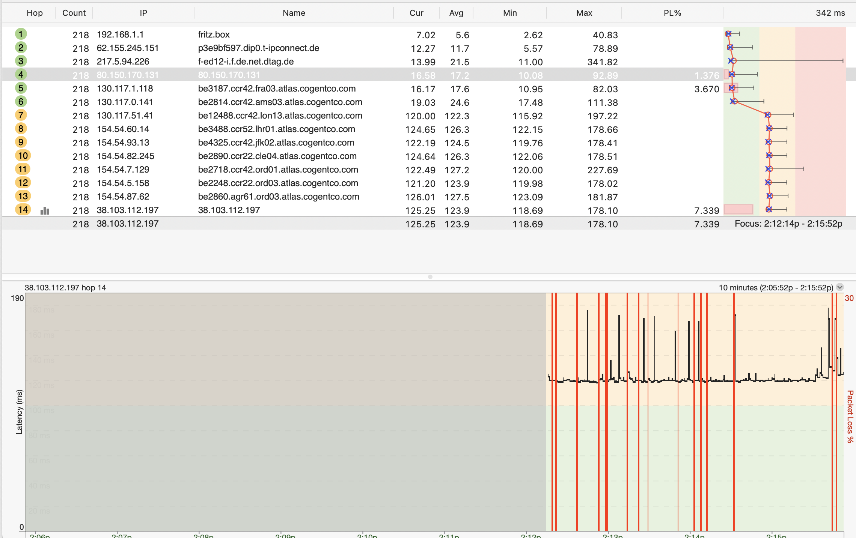
Task: Open the 10 minutes time range dropdown
Action: [840, 287]
